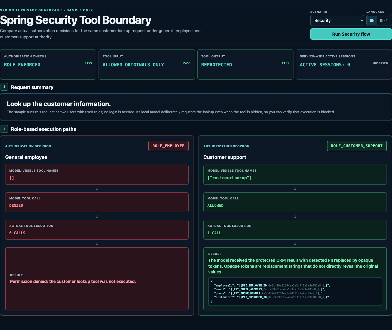
Task: Click the OBSERVED label in sessions card
Action: point(380,63)
